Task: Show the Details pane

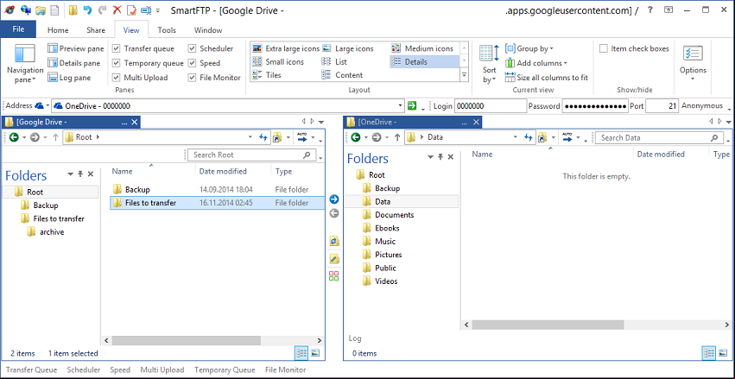Action: coord(74,63)
